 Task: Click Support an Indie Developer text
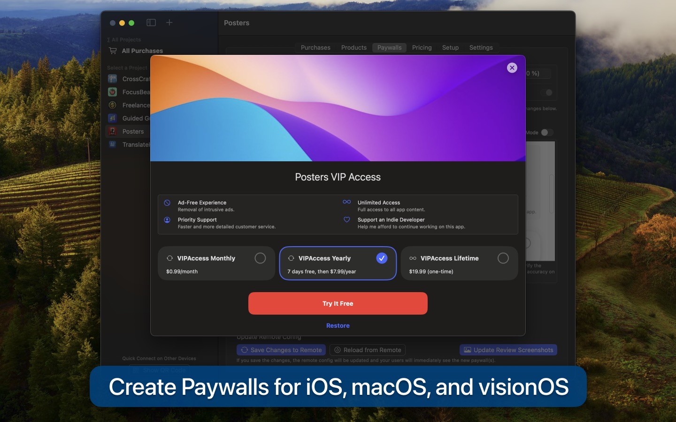point(391,219)
